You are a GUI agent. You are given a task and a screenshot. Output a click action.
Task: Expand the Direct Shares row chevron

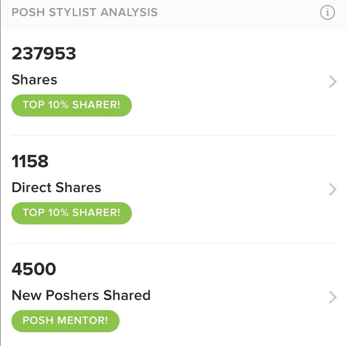(x=333, y=189)
